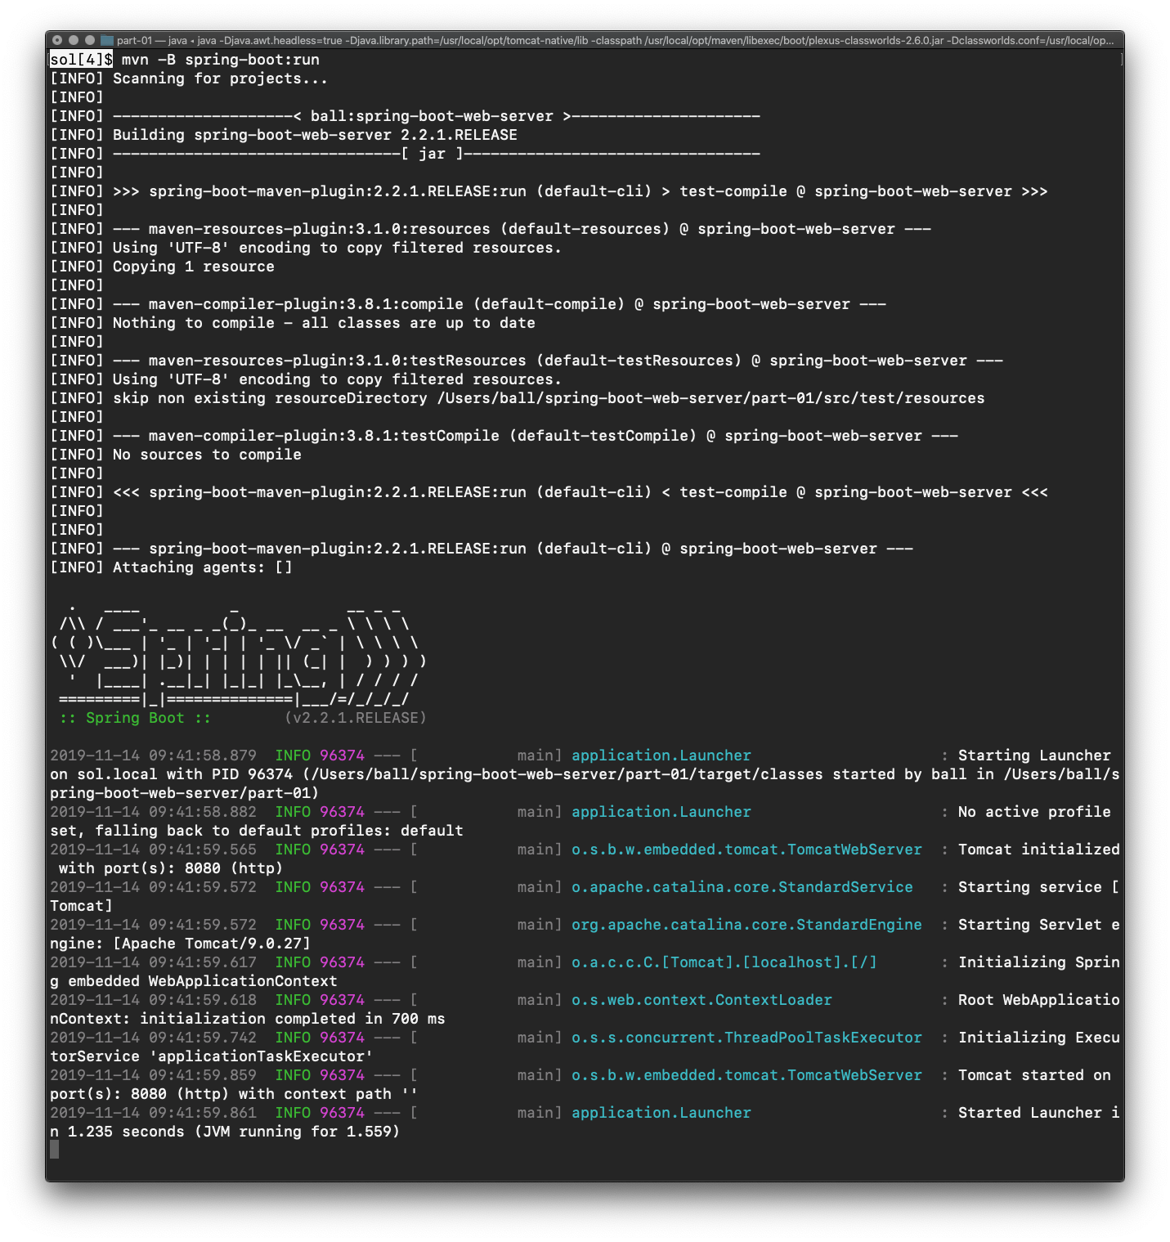Click the ThreadPoolTaskExecutor logger name
Image resolution: width=1170 pixels, height=1242 pixels.
(x=745, y=1037)
